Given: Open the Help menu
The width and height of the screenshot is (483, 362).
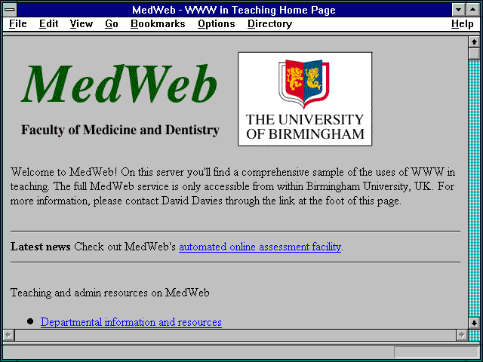Looking at the screenshot, I should 463,24.
